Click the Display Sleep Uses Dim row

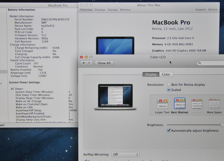[x=44, y=120]
